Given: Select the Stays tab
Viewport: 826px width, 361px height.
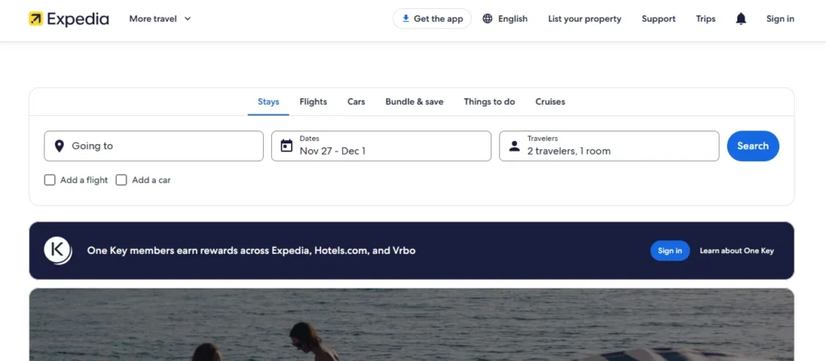Looking at the screenshot, I should pyautogui.click(x=268, y=102).
